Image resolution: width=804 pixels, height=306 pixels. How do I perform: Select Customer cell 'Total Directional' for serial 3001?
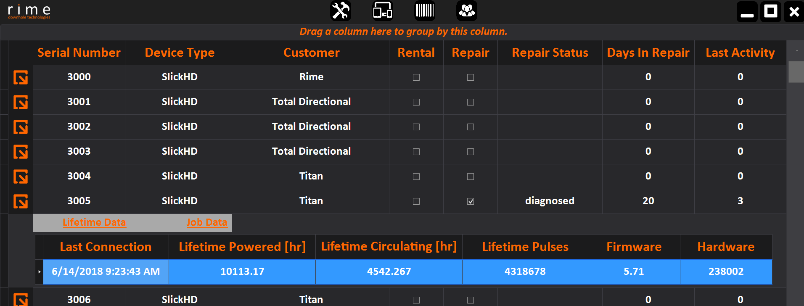coord(312,102)
